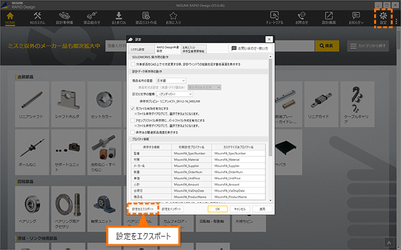Confirm settings with OK button
The height and width of the screenshot is (250, 401).
tap(217, 209)
